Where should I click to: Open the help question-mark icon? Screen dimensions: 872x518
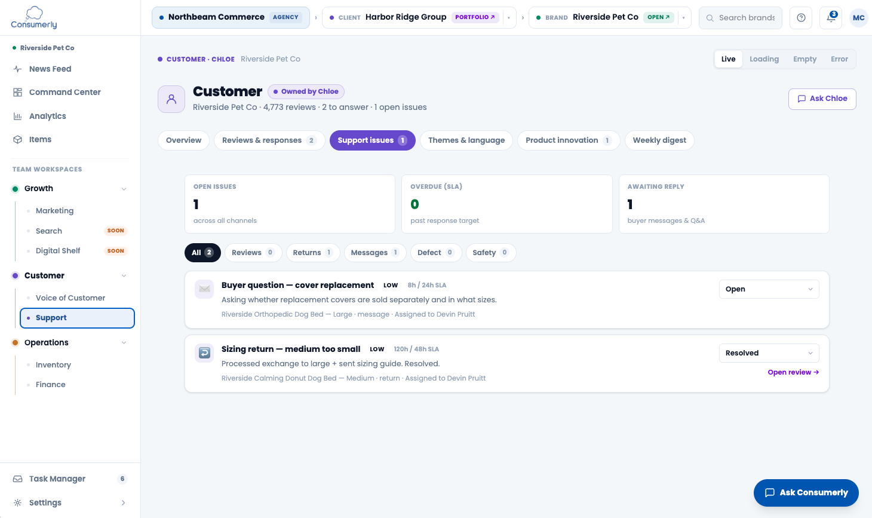[x=801, y=18]
